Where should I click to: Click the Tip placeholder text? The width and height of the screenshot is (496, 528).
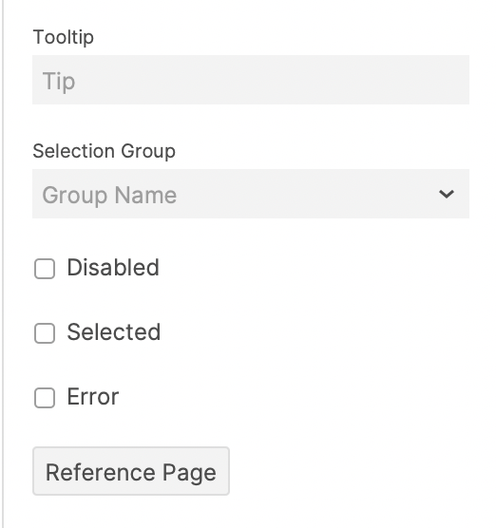[x=59, y=82]
